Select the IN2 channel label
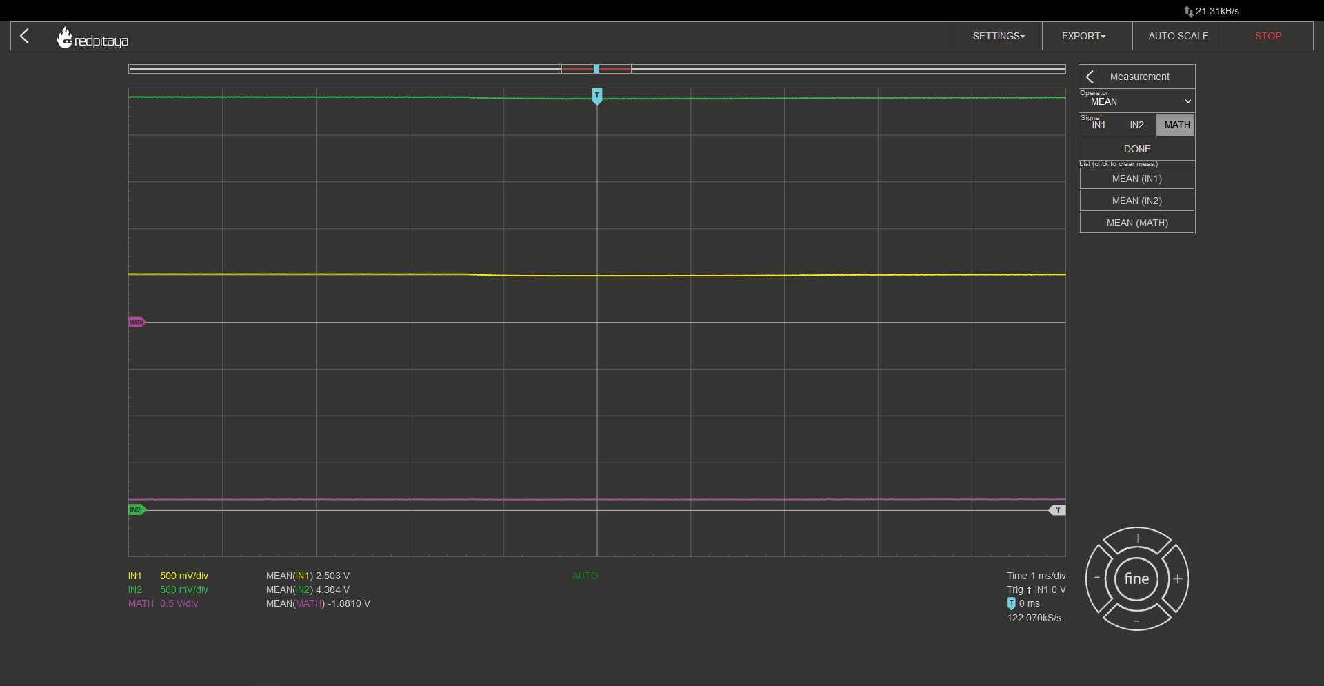 (x=135, y=589)
